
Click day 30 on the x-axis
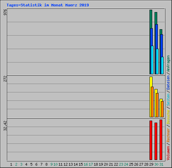coord(156,164)
